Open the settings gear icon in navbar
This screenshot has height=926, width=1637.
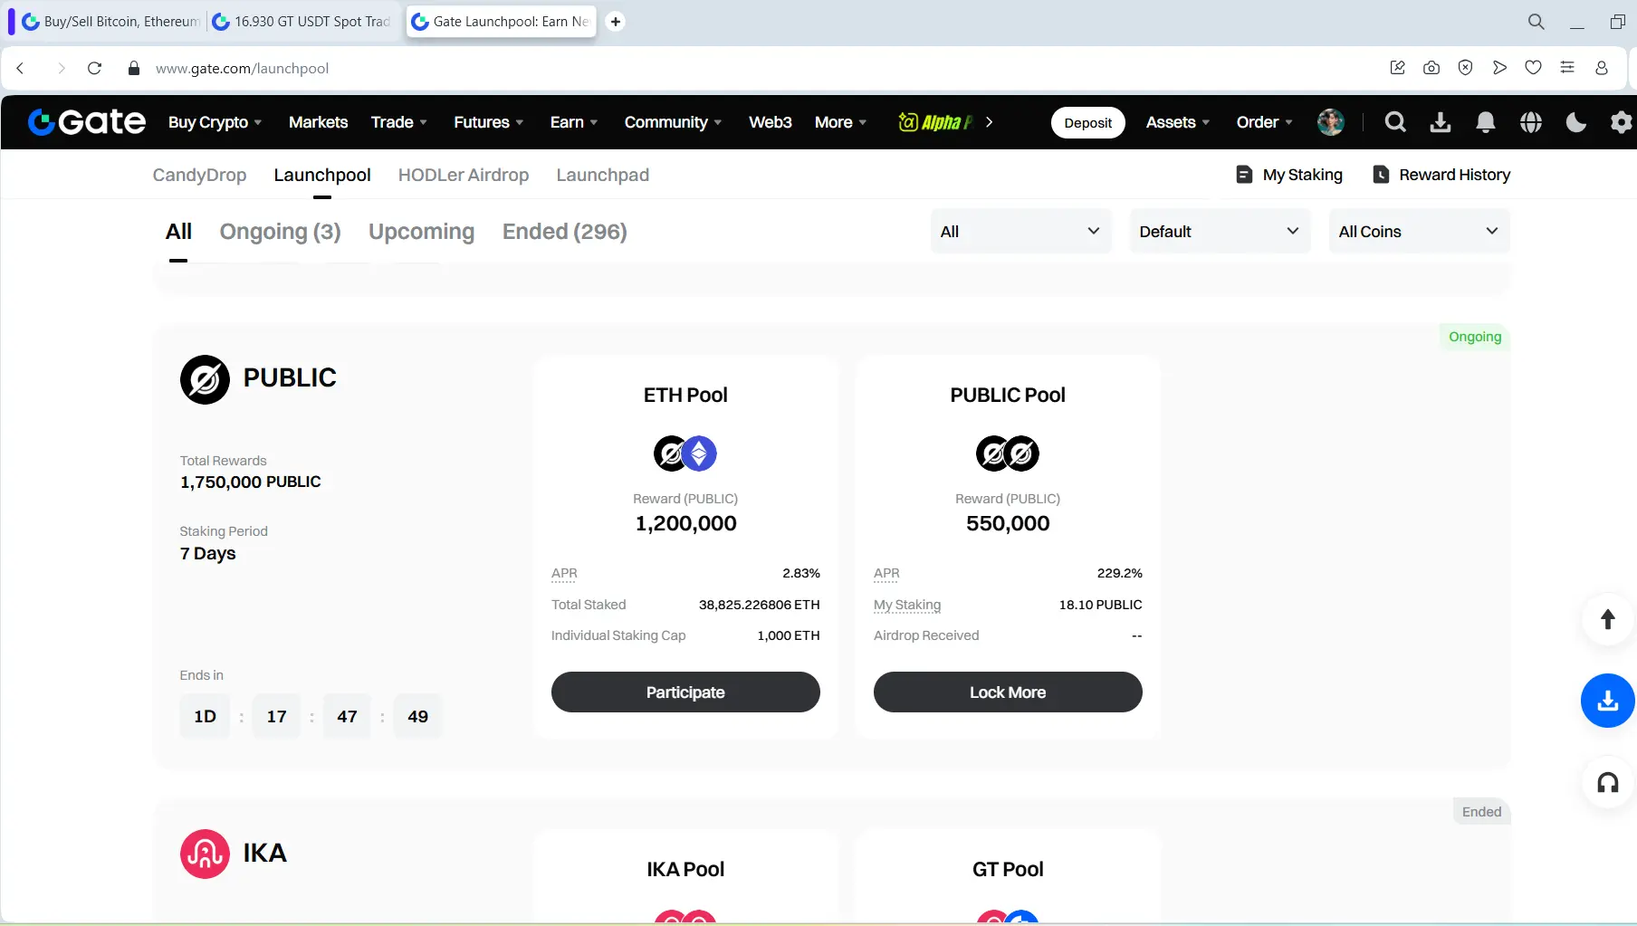point(1622,122)
